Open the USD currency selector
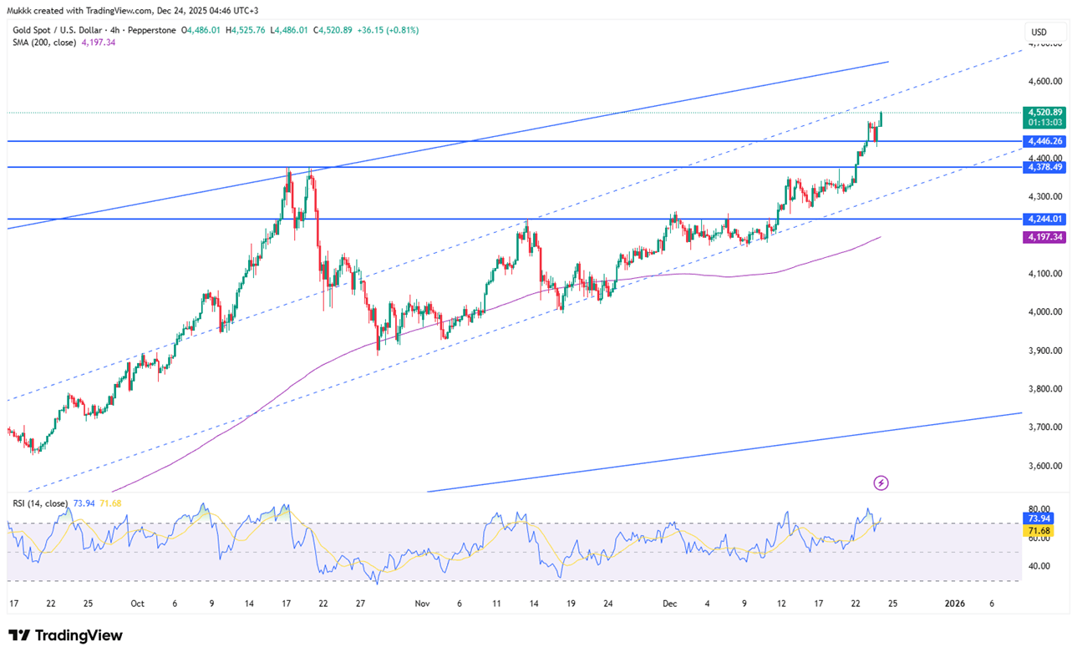The width and height of the screenshot is (1077, 657). tap(1039, 33)
